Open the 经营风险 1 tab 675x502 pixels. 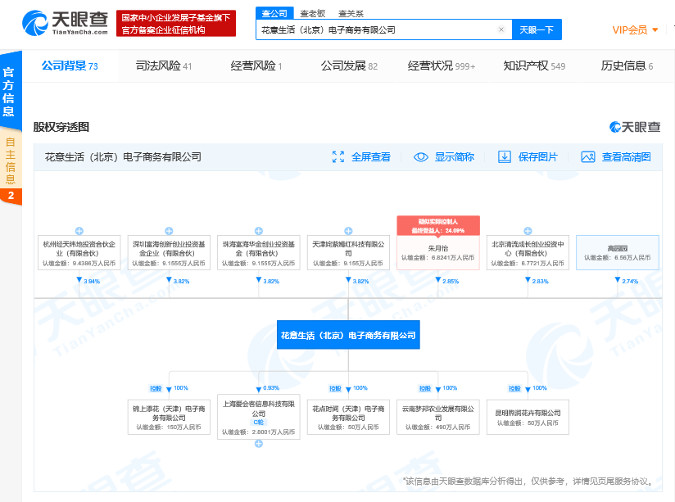(256, 66)
